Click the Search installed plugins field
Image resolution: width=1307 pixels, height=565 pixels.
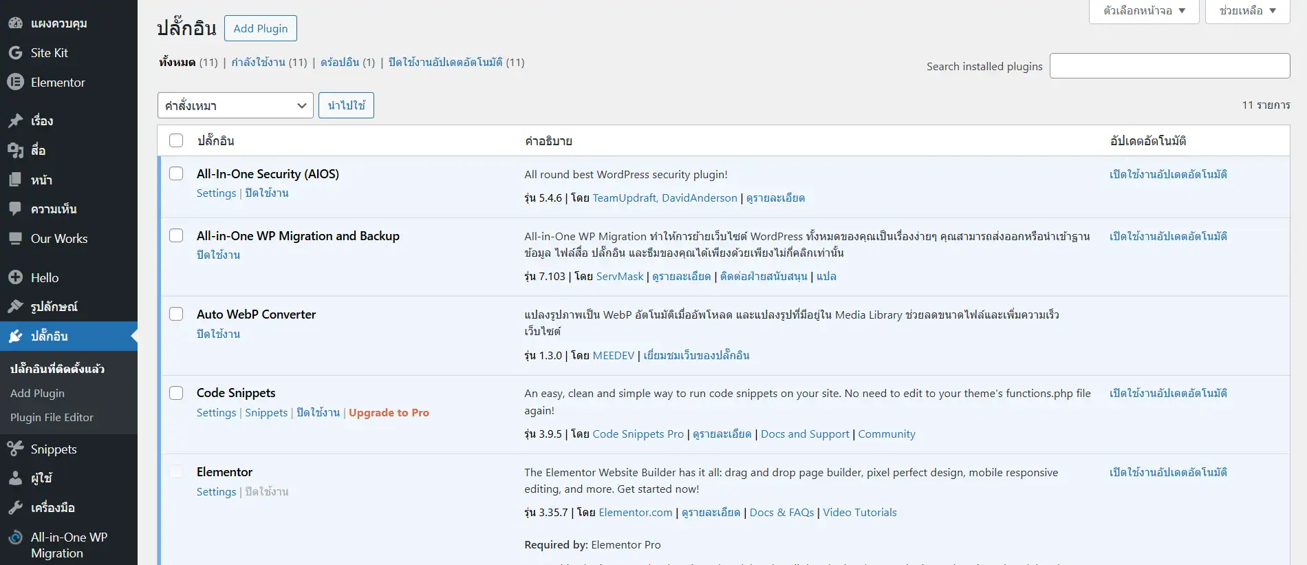(1169, 66)
